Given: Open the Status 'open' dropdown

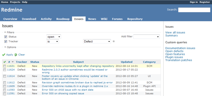Looking at the screenshot, I should point(54,37).
